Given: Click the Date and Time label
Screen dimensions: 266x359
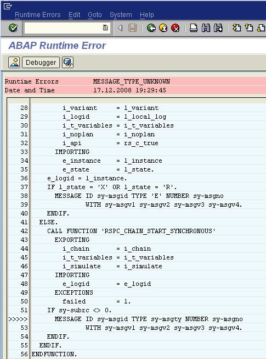Looking at the screenshot, I should tap(30, 90).
